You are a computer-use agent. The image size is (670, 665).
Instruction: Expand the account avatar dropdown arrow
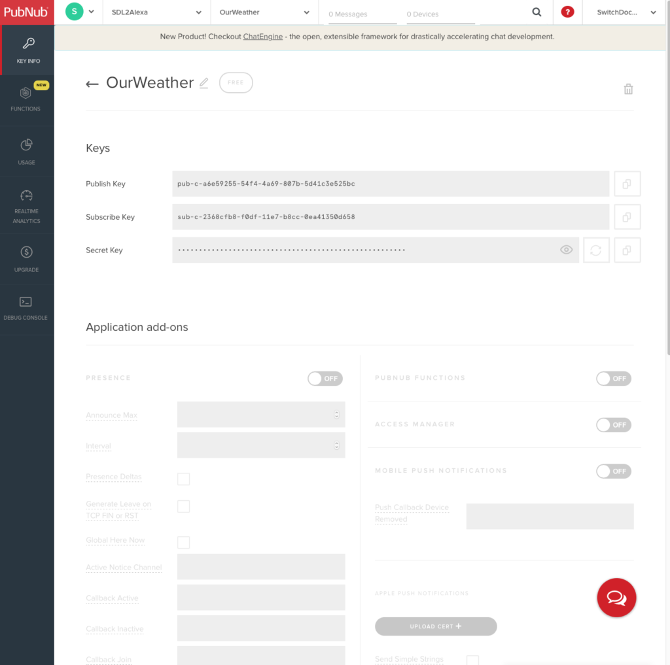coord(91,12)
